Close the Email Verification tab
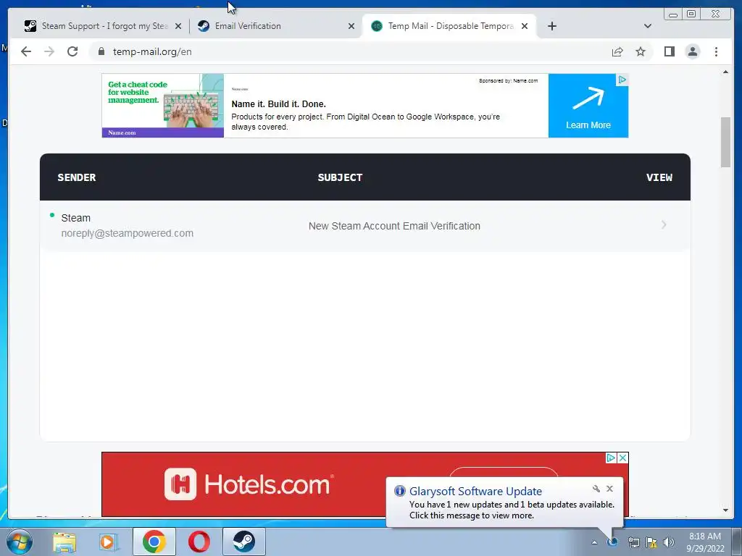Image resolution: width=742 pixels, height=556 pixels. coord(351,26)
